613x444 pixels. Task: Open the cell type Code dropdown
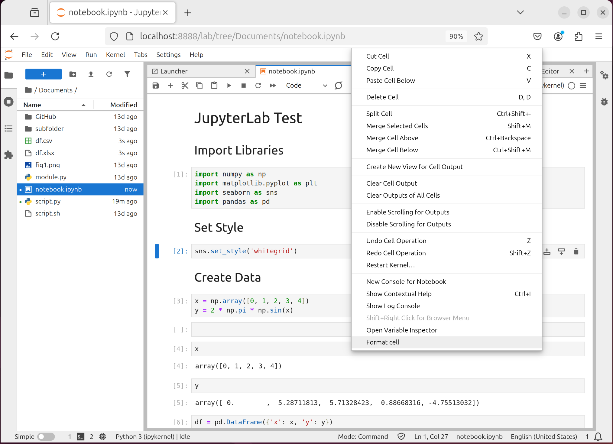tap(306, 86)
